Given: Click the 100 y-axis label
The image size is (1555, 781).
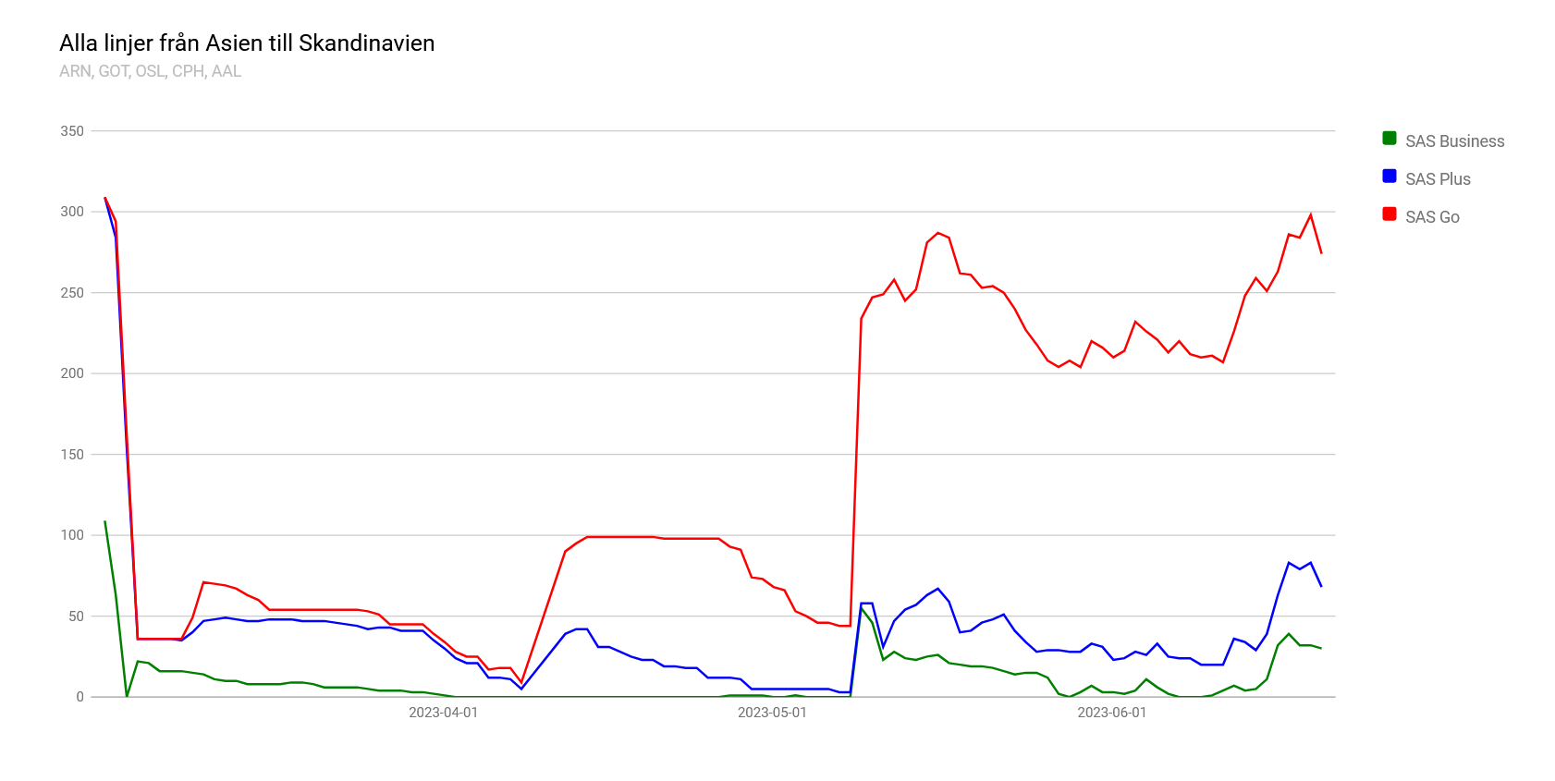Looking at the screenshot, I should [72, 535].
